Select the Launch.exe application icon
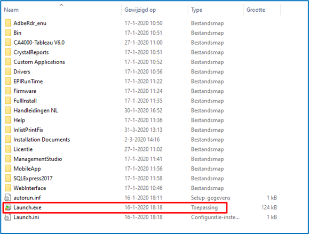Image resolution: width=309 pixels, height=234 pixels. [x=8, y=207]
